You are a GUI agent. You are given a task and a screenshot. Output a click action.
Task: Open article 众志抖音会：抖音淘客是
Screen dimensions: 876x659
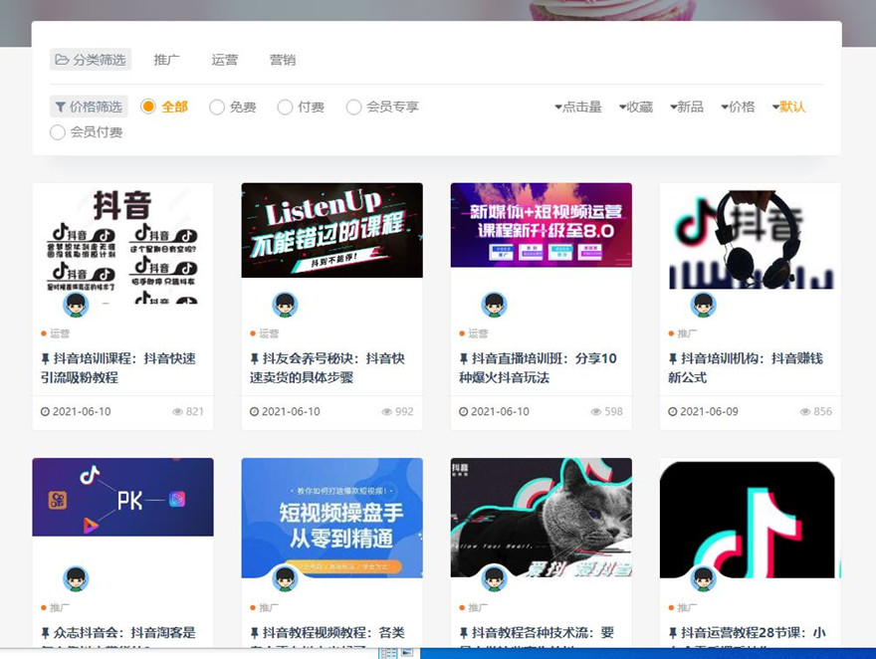tap(118, 633)
